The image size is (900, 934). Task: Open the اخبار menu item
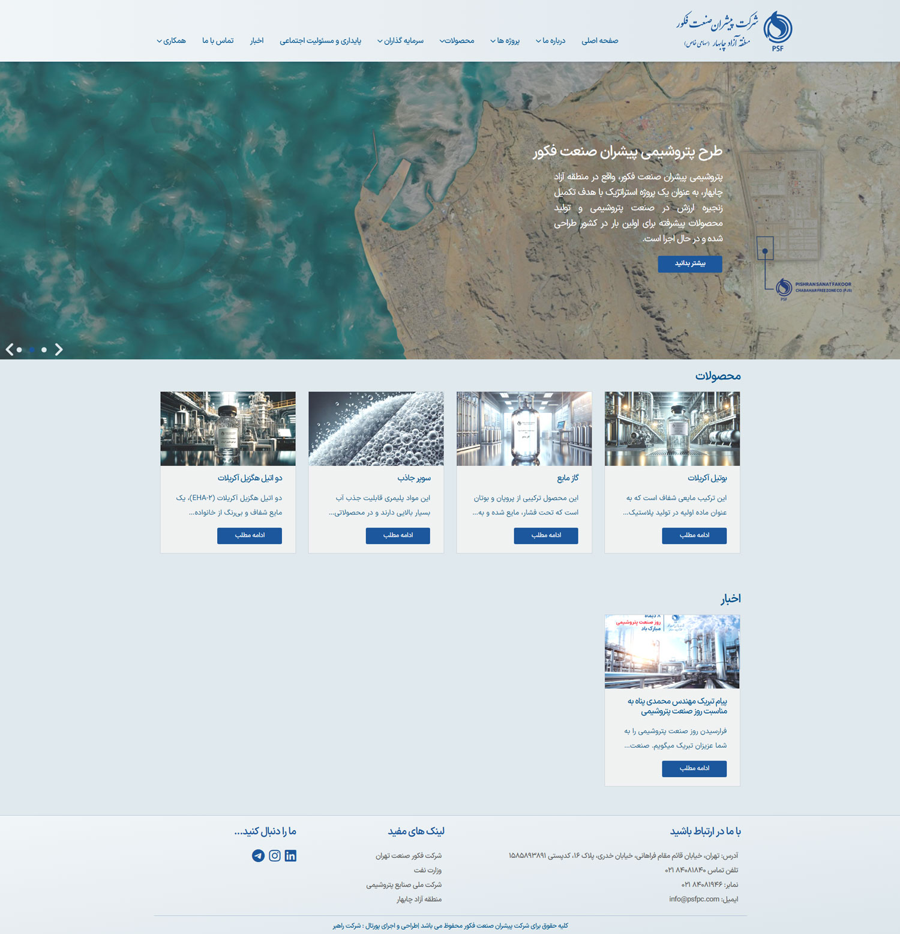tap(257, 41)
